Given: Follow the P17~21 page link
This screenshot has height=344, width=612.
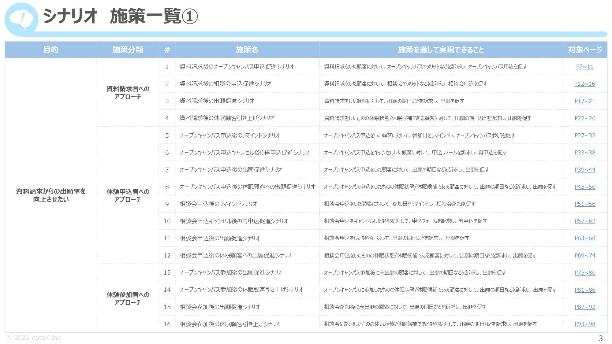Looking at the screenshot, I should 585,101.
